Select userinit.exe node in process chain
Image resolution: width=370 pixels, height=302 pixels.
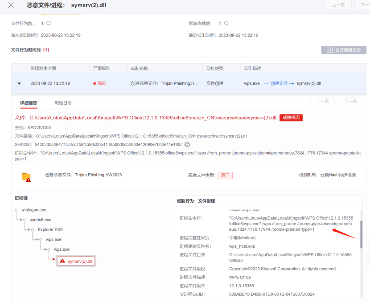coord(41,220)
